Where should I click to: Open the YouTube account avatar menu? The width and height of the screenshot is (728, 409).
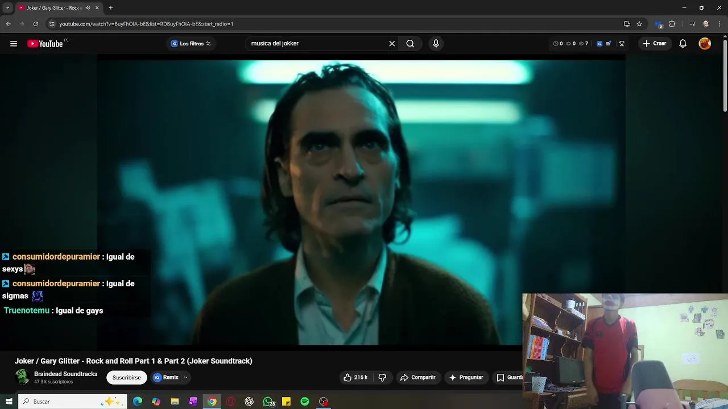point(705,44)
